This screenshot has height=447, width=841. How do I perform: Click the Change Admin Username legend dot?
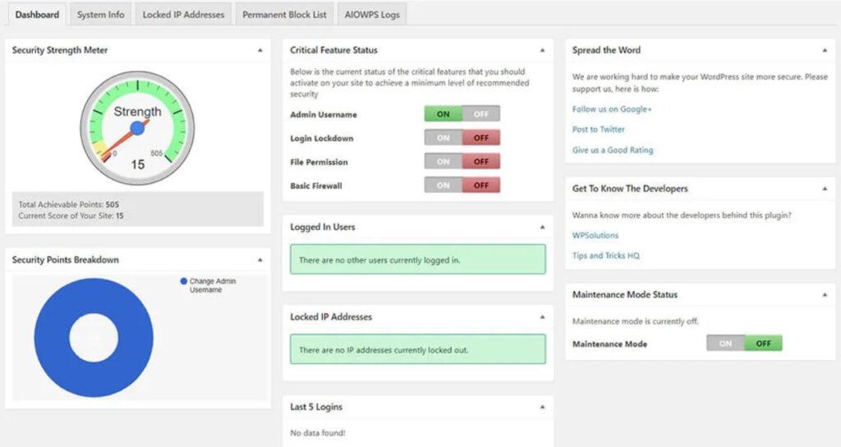pyautogui.click(x=183, y=281)
